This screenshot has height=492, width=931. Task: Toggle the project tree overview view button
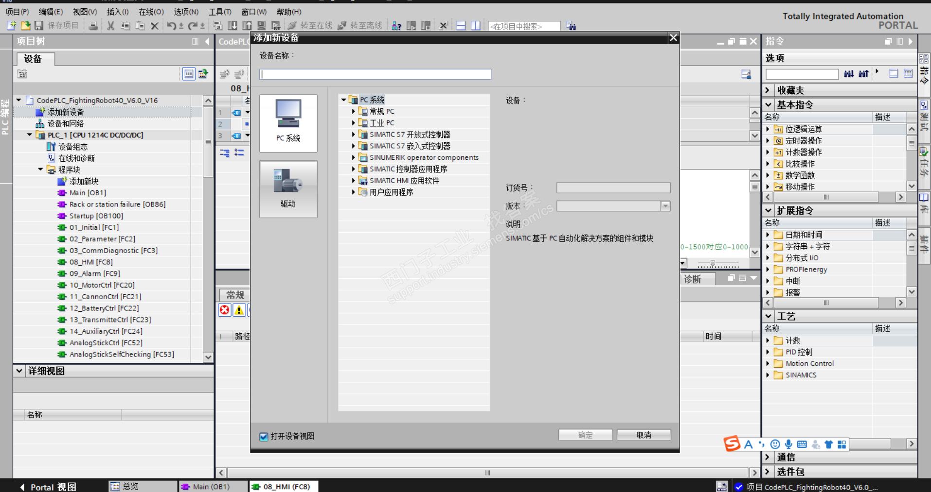pyautogui.click(x=189, y=74)
